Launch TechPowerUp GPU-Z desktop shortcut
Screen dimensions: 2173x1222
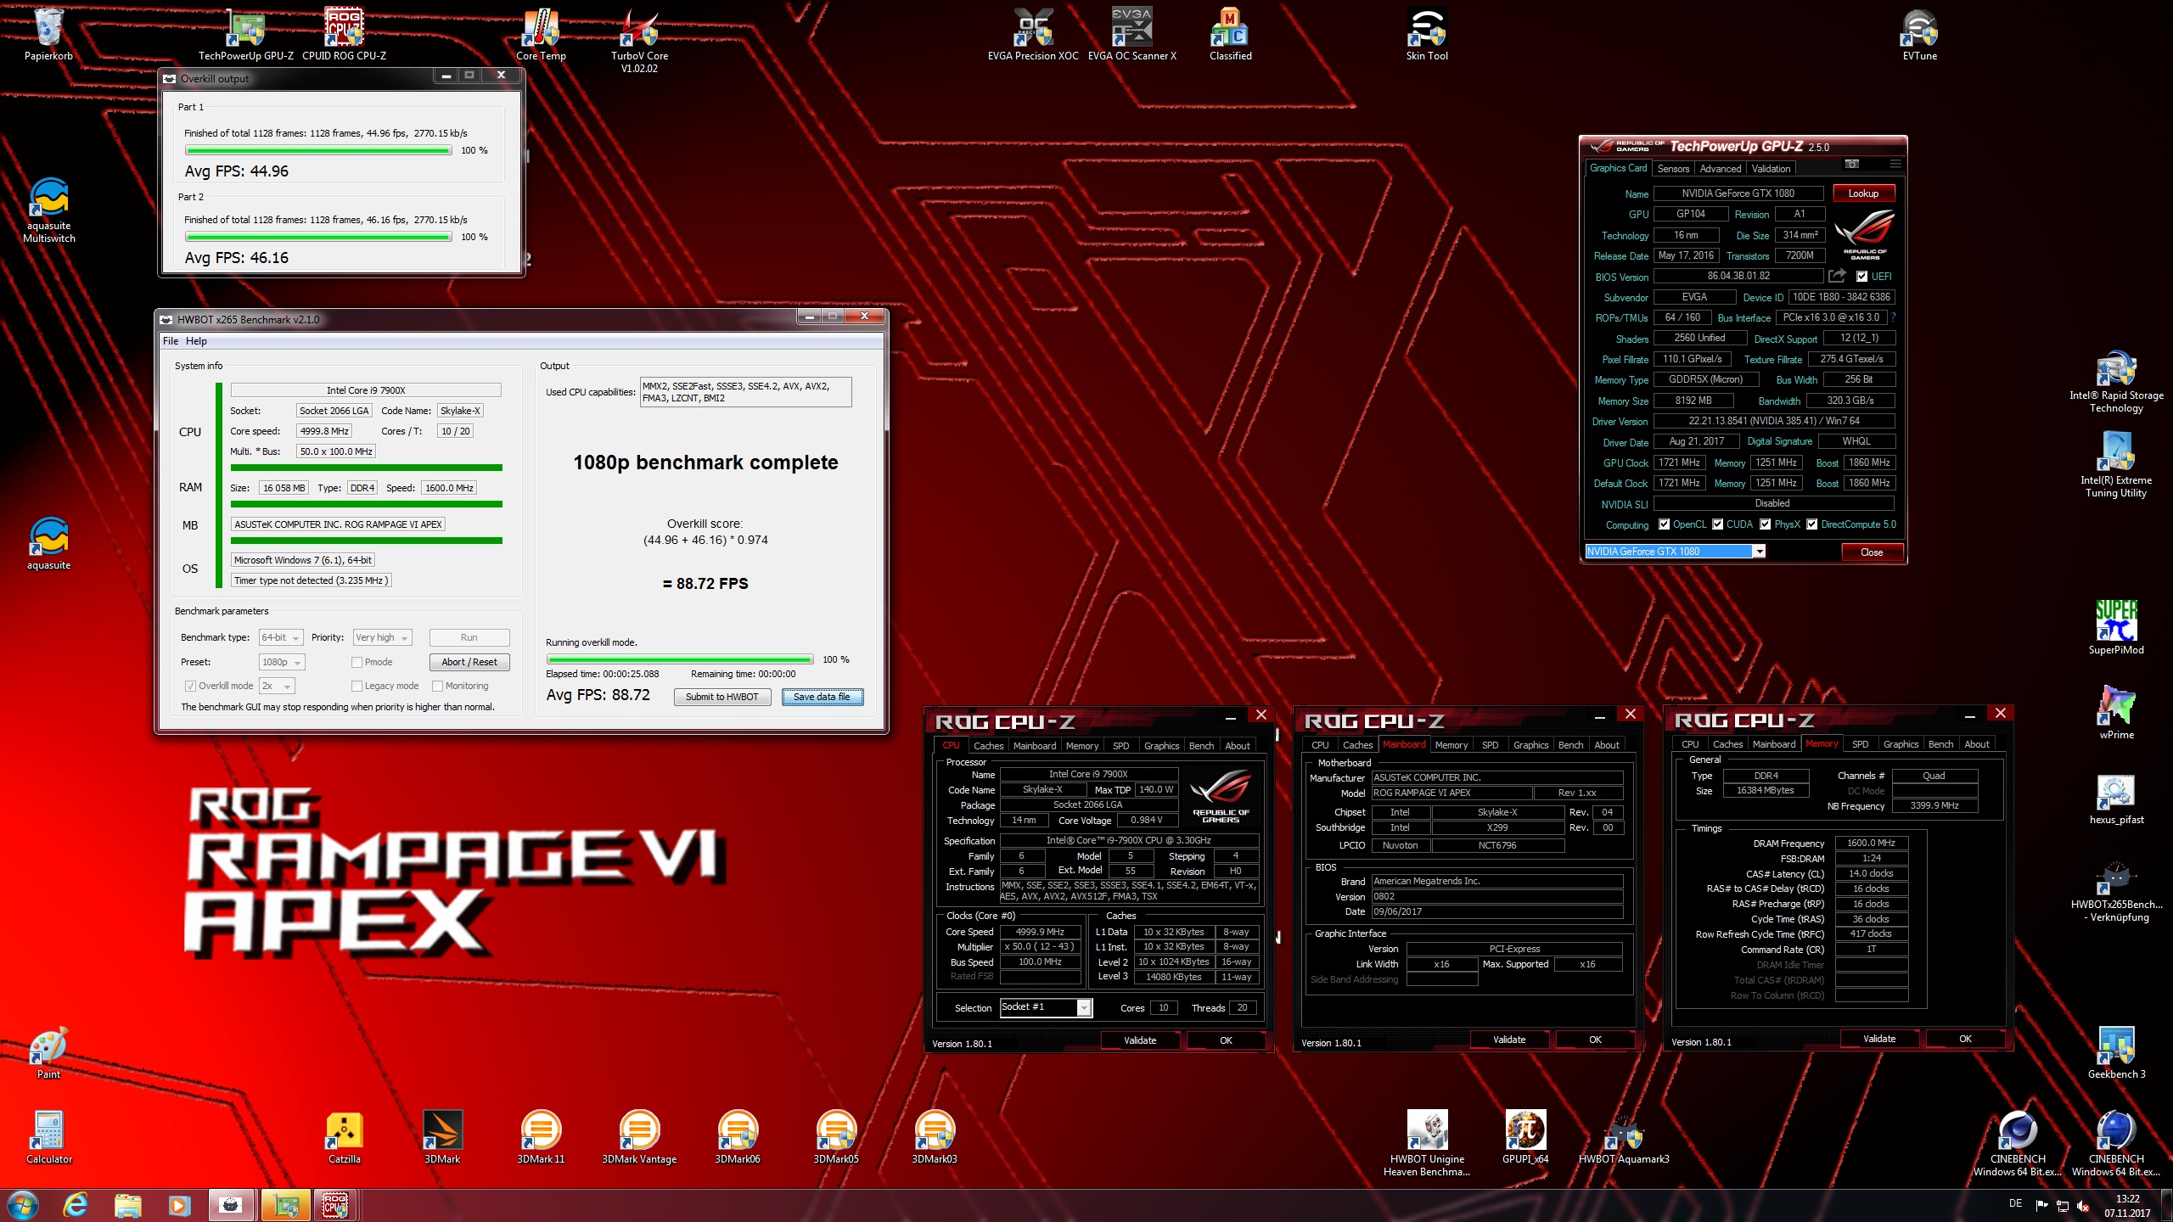coord(246,34)
